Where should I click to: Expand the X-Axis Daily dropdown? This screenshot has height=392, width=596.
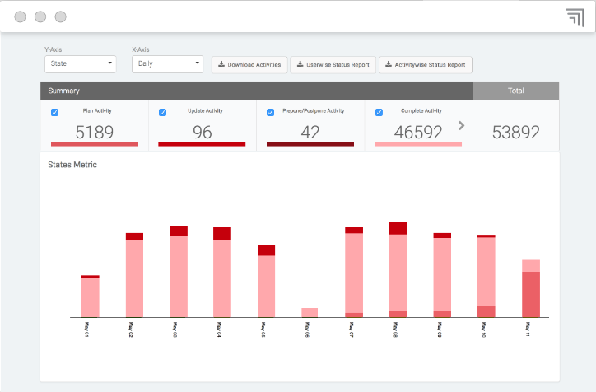(x=168, y=63)
